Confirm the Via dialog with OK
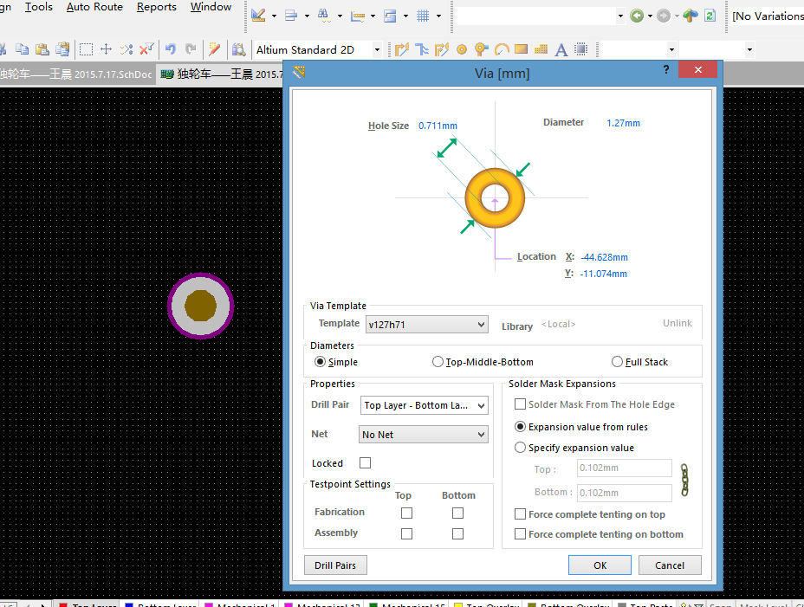Screen dimensions: 804x607 click(600, 565)
